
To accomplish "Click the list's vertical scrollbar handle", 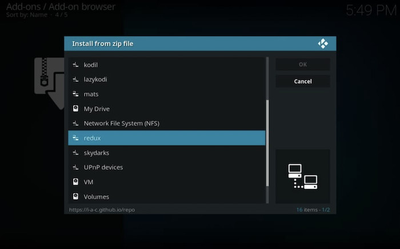I will click(267, 143).
